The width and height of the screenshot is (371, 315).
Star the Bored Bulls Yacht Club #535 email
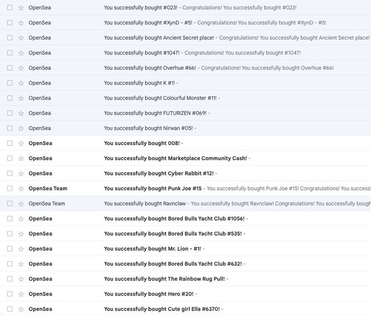point(21,234)
